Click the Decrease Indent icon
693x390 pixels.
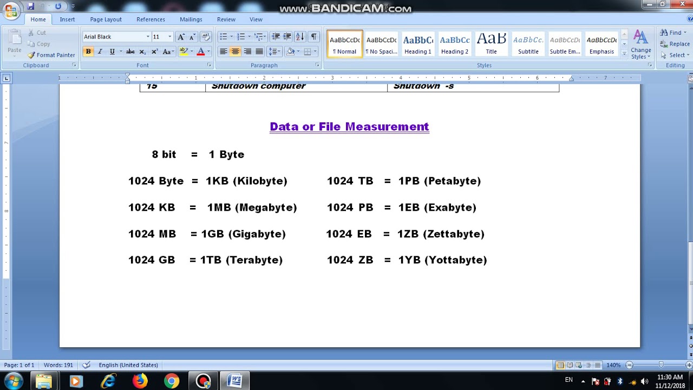(276, 37)
